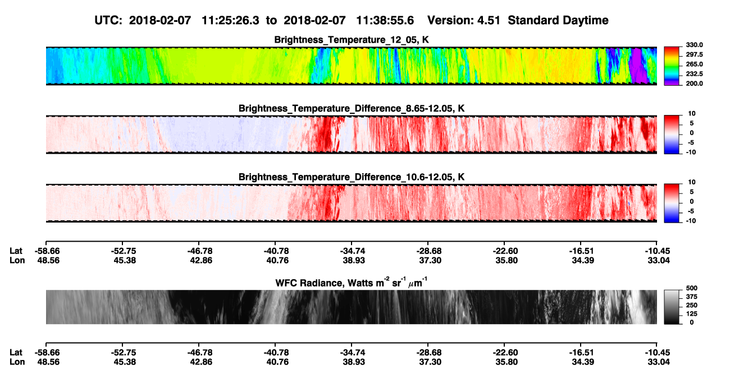The width and height of the screenshot is (730, 374).
Task: Click longitude 34.39 under the WFC Radiance panel
Action: pos(582,362)
